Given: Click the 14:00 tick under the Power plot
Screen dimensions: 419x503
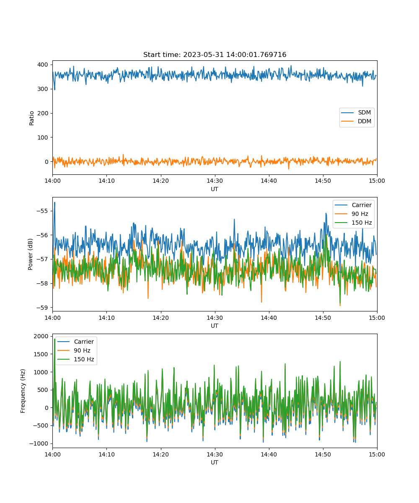Looking at the screenshot, I should tap(52, 317).
